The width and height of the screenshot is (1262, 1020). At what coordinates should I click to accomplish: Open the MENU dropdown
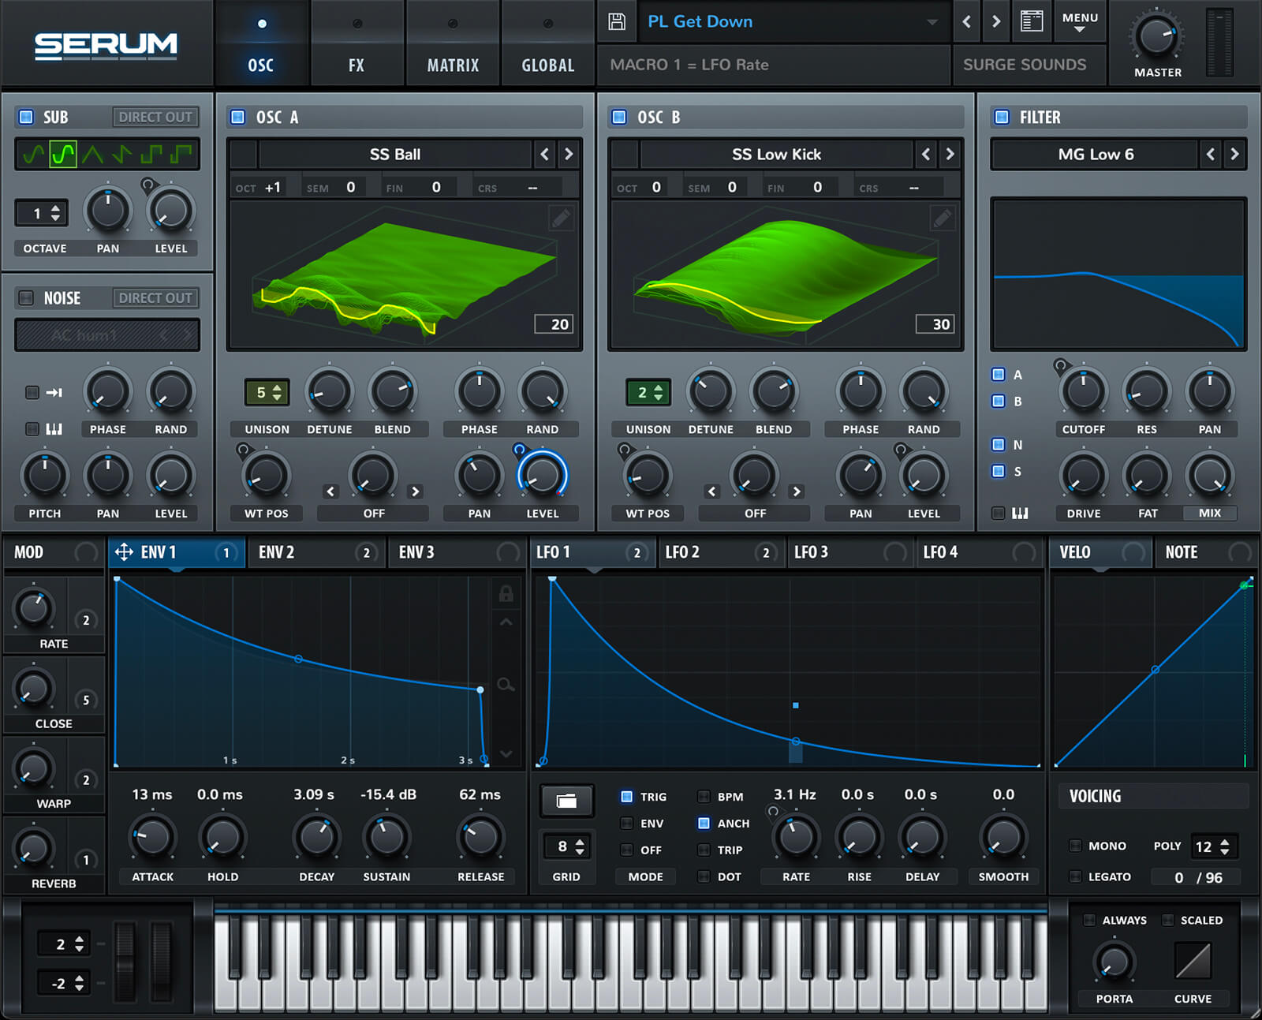point(1080,22)
